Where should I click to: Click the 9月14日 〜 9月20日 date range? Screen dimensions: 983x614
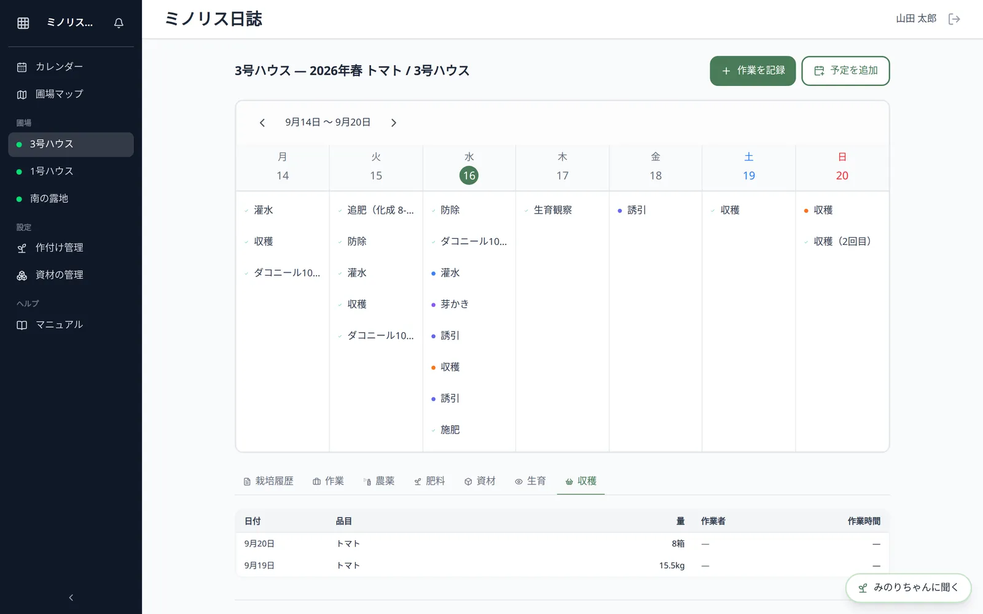pyautogui.click(x=328, y=123)
